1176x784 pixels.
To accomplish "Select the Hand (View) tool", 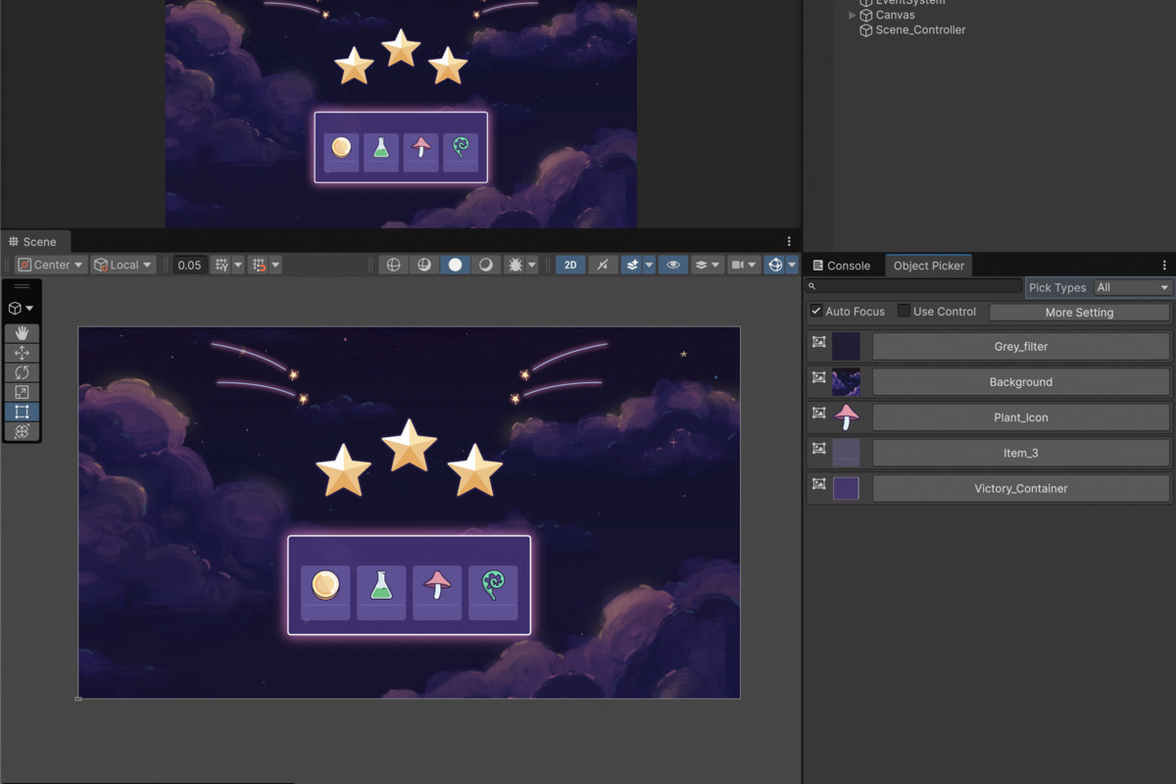I will coord(22,333).
